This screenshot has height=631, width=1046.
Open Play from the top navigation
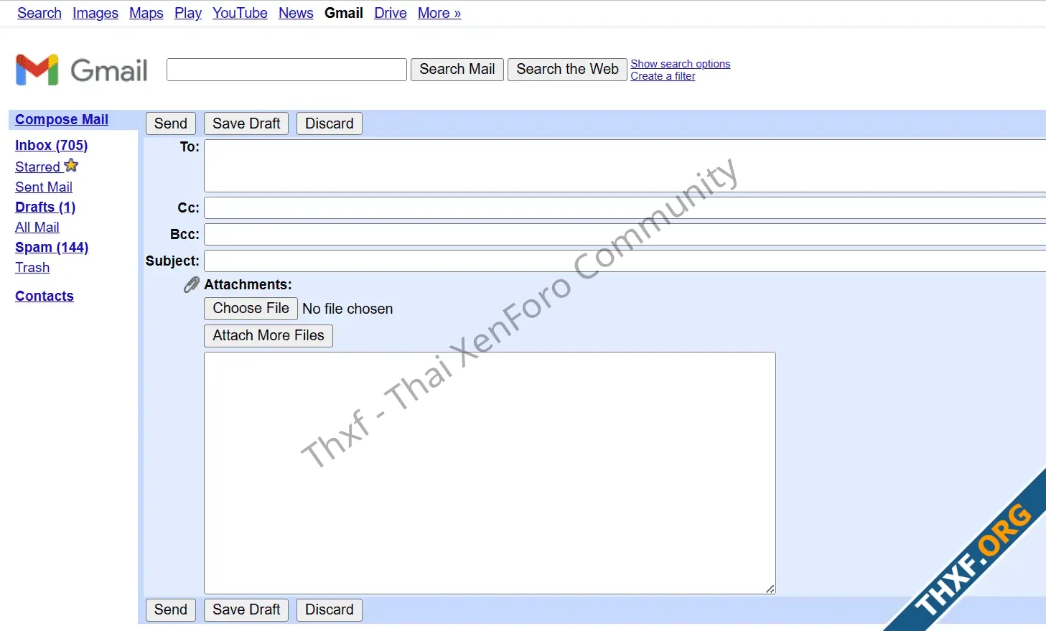pyautogui.click(x=188, y=13)
